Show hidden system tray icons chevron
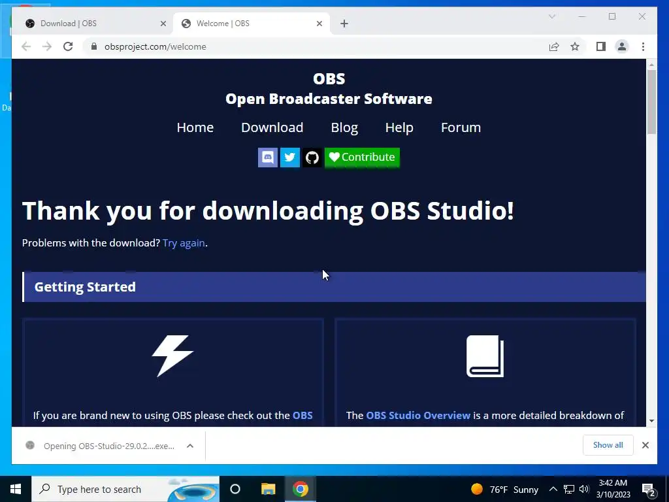The height and width of the screenshot is (502, 669). coord(553,489)
